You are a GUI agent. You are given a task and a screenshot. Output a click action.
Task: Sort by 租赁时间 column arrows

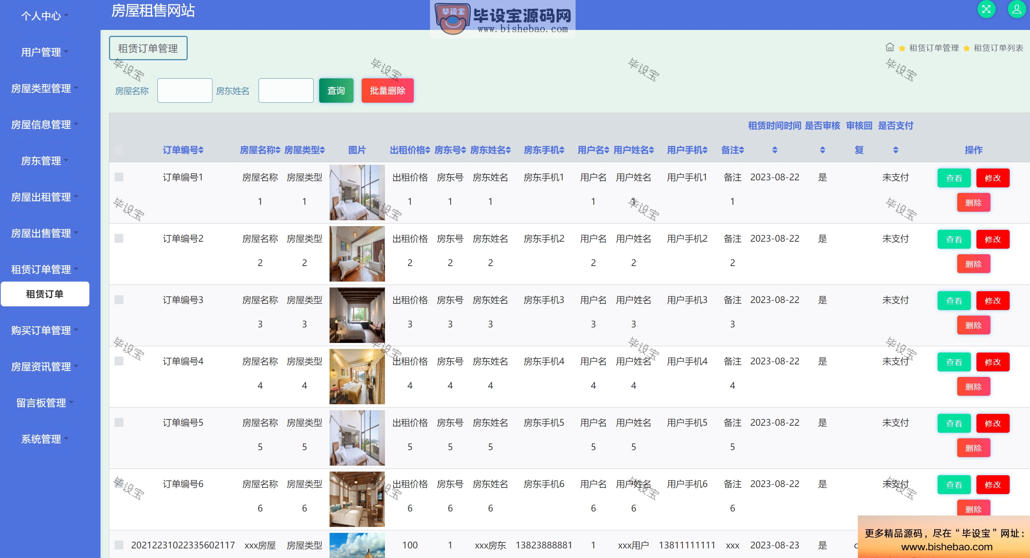[x=775, y=150]
